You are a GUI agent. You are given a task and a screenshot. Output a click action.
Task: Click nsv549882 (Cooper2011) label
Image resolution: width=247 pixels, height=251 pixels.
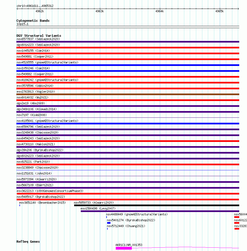click(35, 74)
